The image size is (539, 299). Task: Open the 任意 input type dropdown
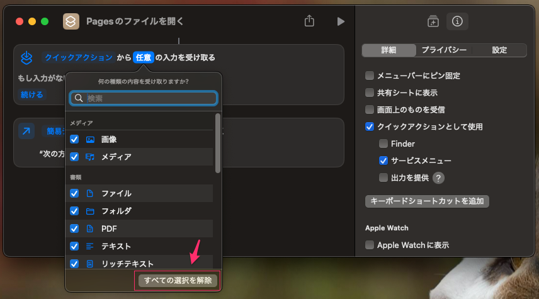click(x=144, y=57)
